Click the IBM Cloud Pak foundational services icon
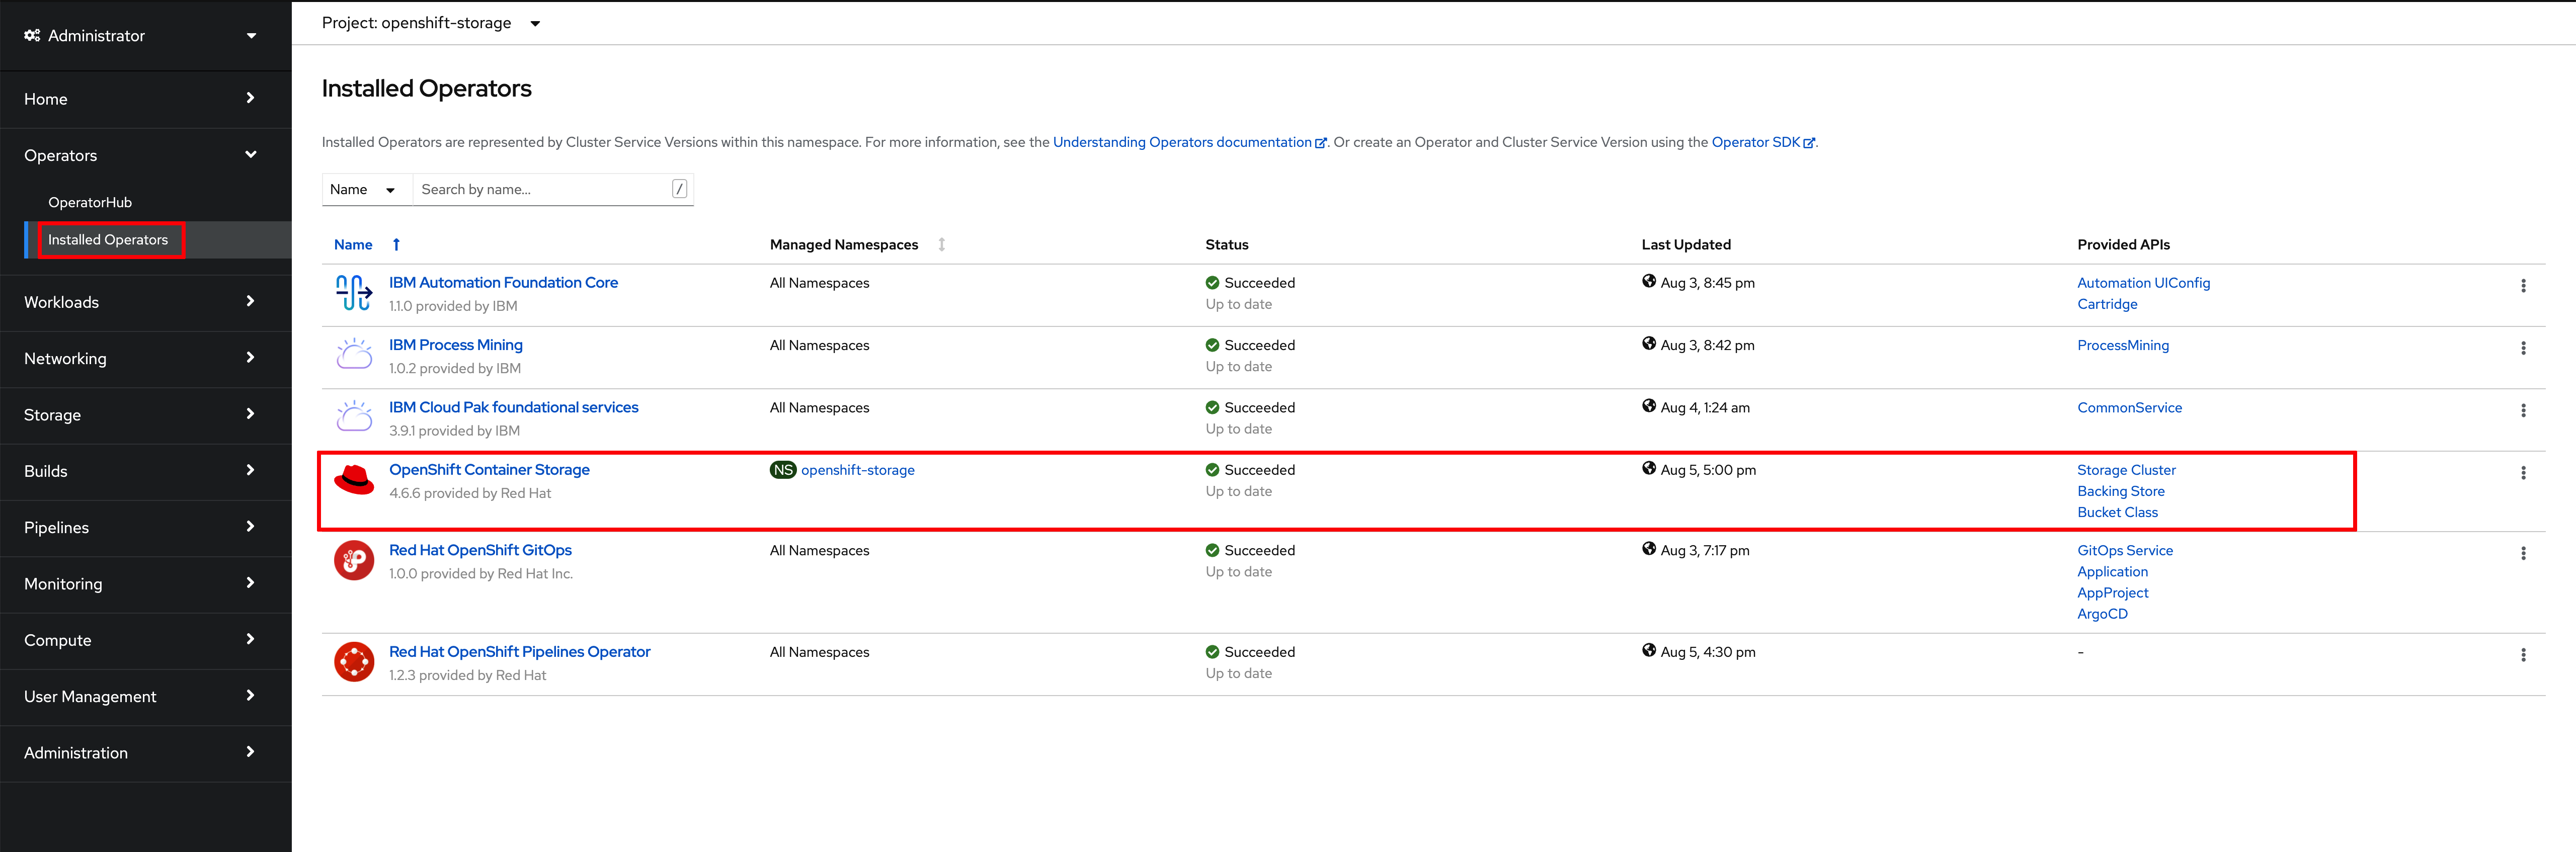This screenshot has height=852, width=2576. tap(354, 417)
